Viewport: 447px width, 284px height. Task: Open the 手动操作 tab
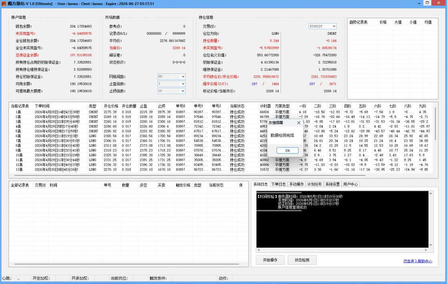297,184
